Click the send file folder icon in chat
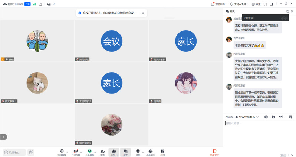The height and width of the screenshot is (157, 296). (x=273, y=117)
